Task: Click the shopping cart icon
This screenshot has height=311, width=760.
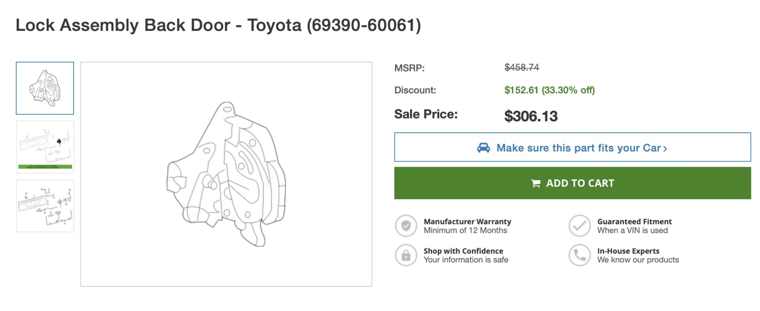Action: [x=536, y=183]
